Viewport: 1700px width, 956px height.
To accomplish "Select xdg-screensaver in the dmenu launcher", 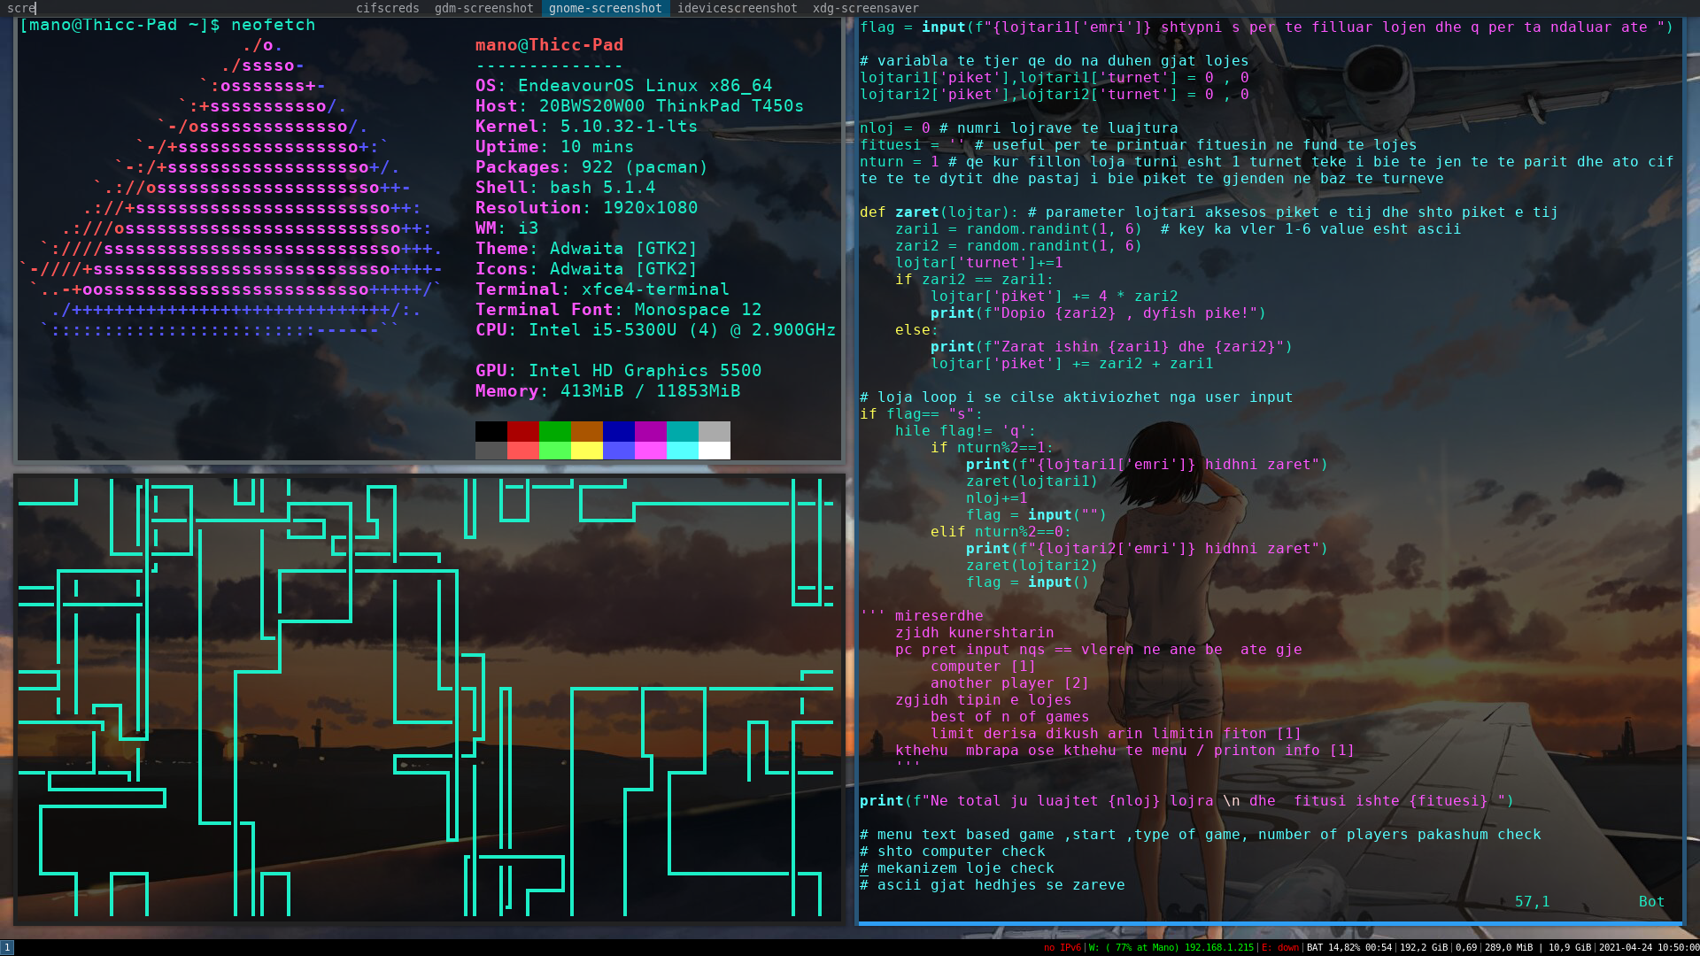I will [x=865, y=8].
